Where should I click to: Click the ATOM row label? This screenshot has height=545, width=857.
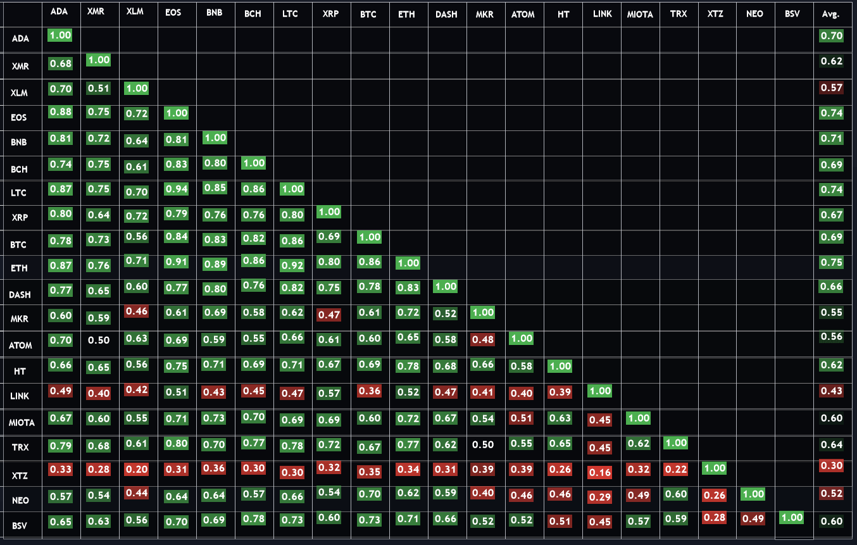click(x=20, y=346)
